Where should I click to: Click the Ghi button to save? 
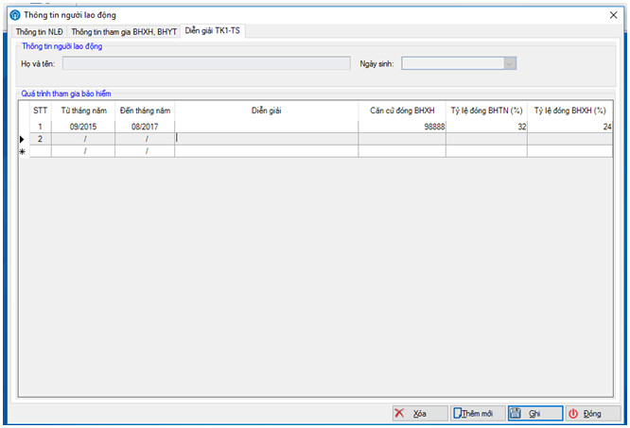click(x=535, y=413)
